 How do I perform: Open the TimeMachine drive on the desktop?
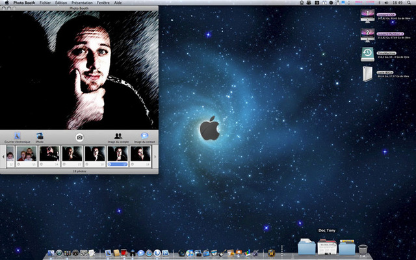click(367, 55)
